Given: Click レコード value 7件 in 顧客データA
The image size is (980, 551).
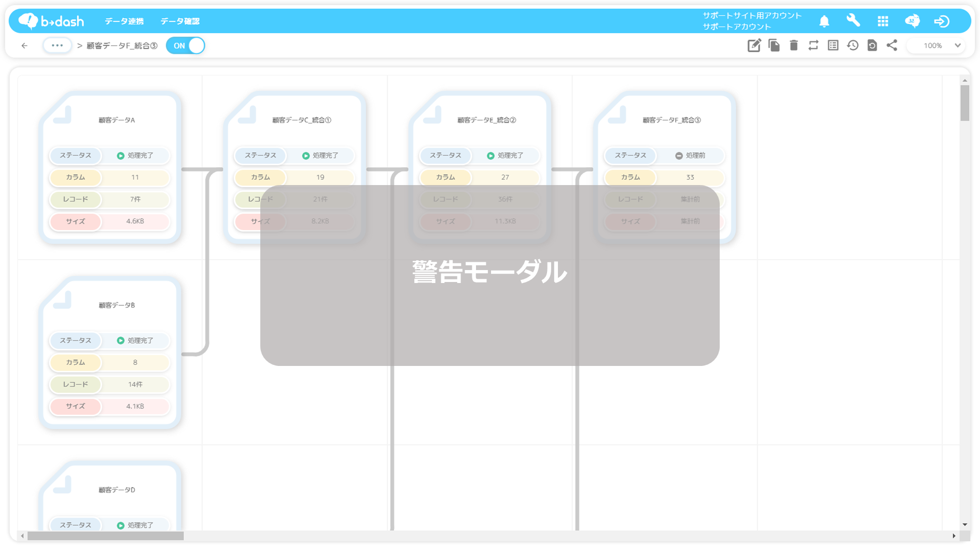Looking at the screenshot, I should tap(135, 199).
